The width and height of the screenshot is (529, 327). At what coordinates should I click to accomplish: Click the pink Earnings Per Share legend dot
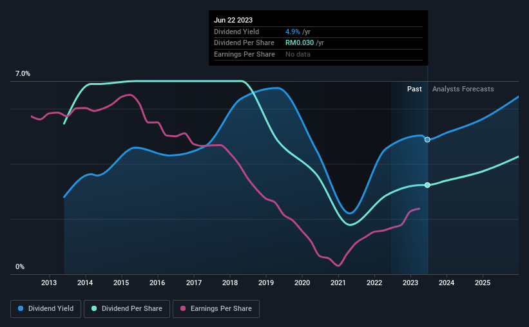tap(183, 308)
